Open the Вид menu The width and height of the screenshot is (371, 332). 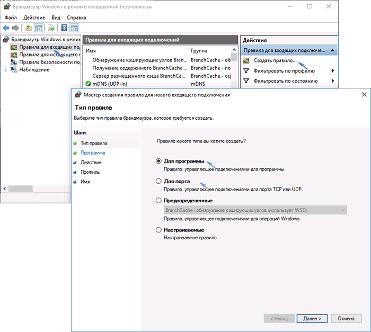[56, 17]
